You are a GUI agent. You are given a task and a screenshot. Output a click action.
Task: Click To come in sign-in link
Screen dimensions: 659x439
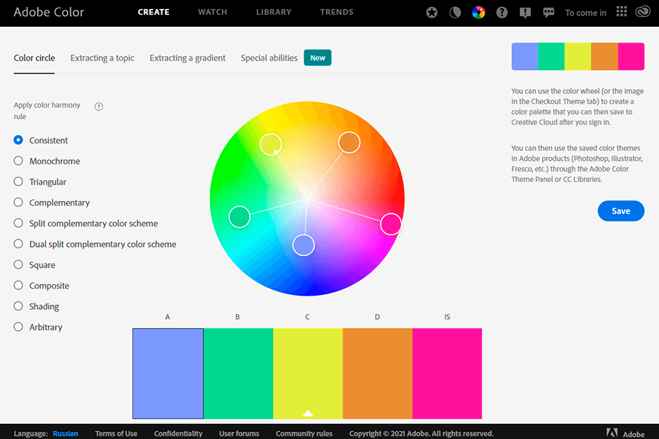(586, 12)
